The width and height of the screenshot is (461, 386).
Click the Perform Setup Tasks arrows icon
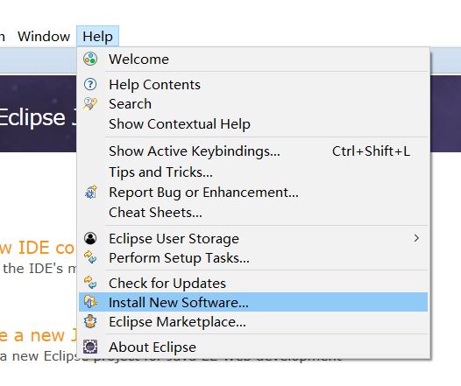pyautogui.click(x=90, y=257)
